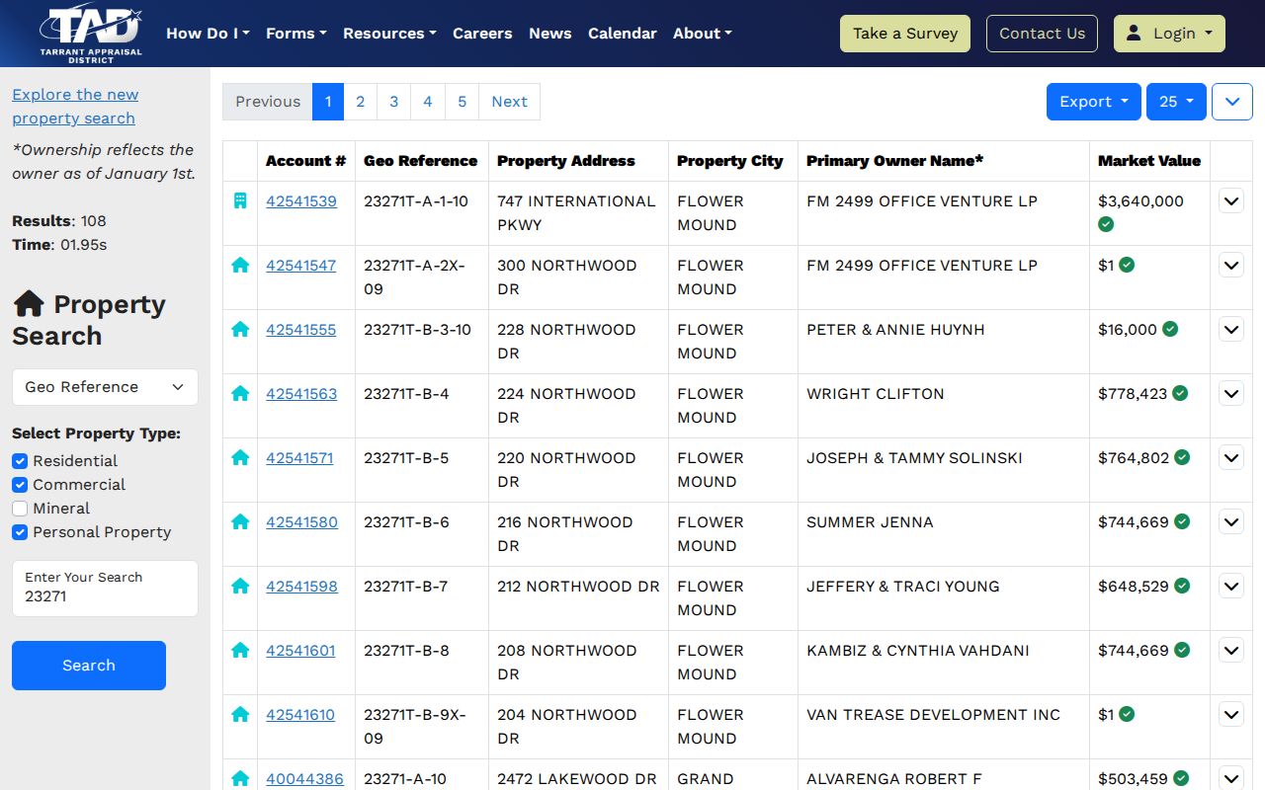Go to results page 3
Viewport: 1265px width, 790px height.
point(393,102)
